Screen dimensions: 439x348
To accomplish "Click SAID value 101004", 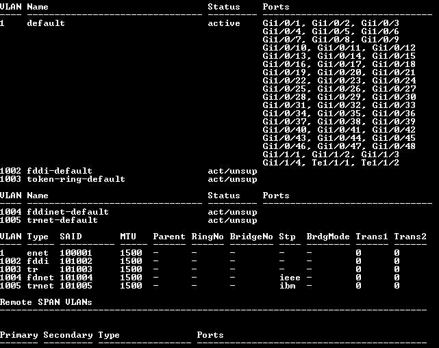I will click(76, 278).
